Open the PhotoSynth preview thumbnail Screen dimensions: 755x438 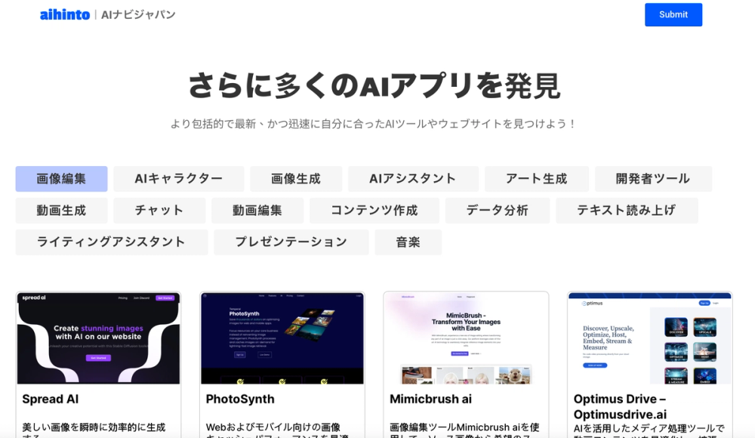[x=282, y=338]
